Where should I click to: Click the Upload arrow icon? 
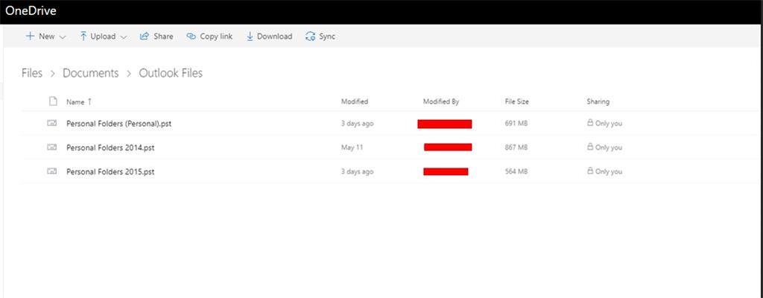[x=83, y=36]
